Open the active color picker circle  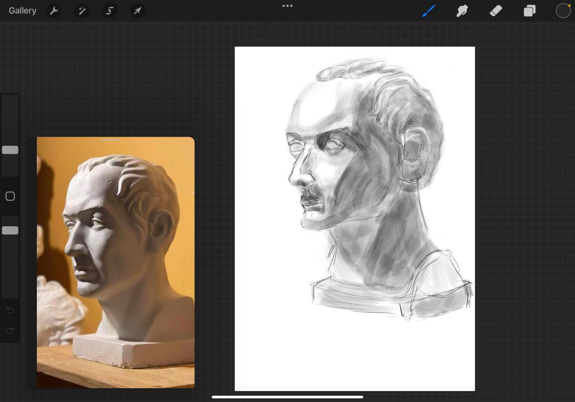click(563, 11)
